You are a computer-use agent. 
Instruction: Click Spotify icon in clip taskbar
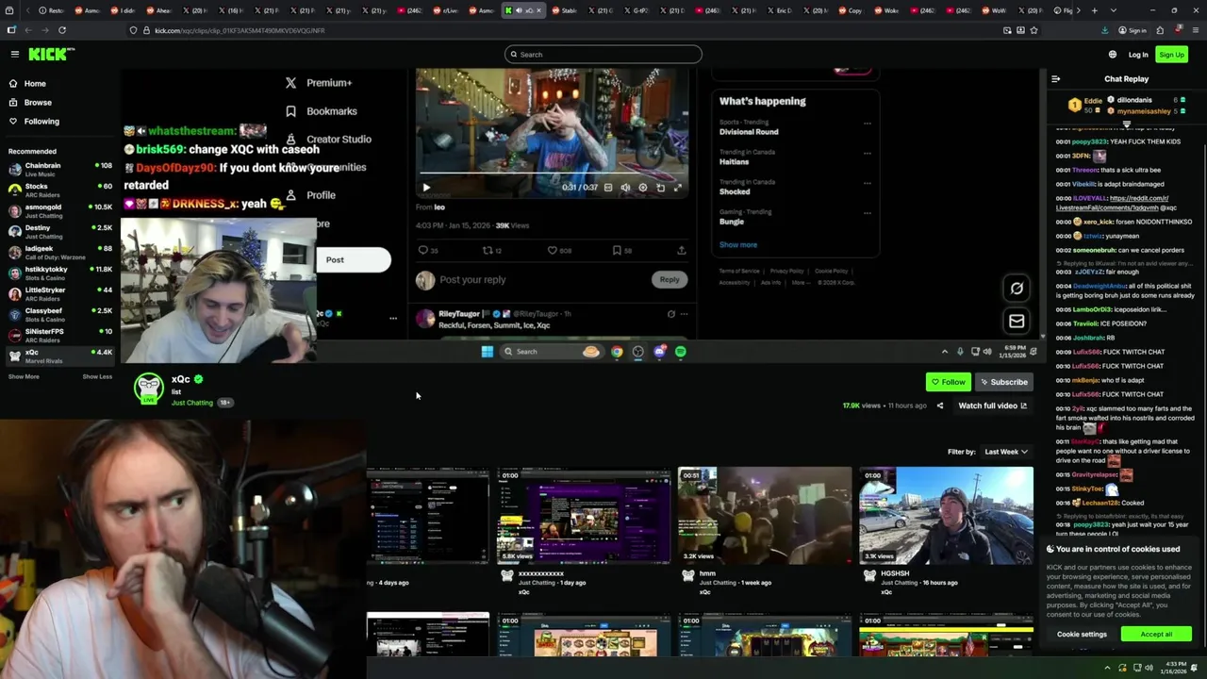coord(681,352)
